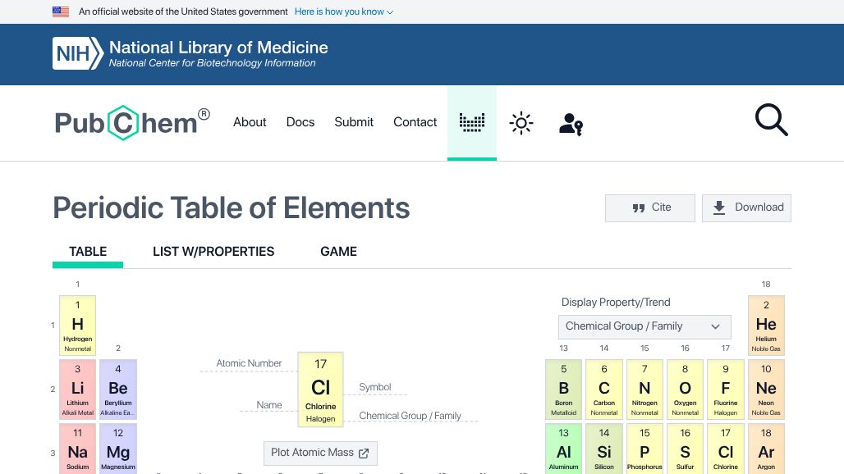
Task: Click the large Chlorine legend tile
Action: (x=320, y=390)
